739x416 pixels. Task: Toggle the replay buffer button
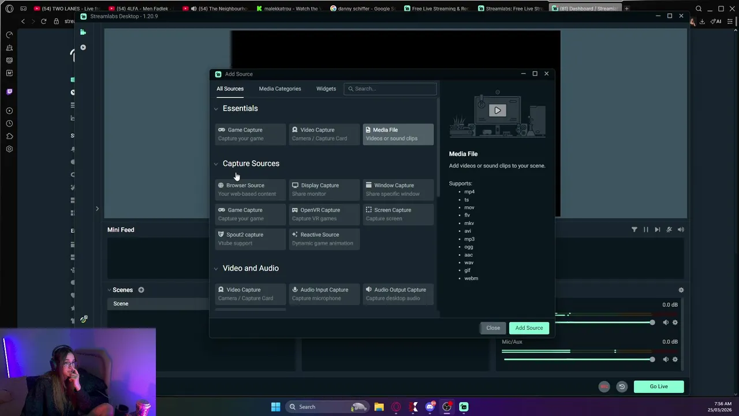622,387
